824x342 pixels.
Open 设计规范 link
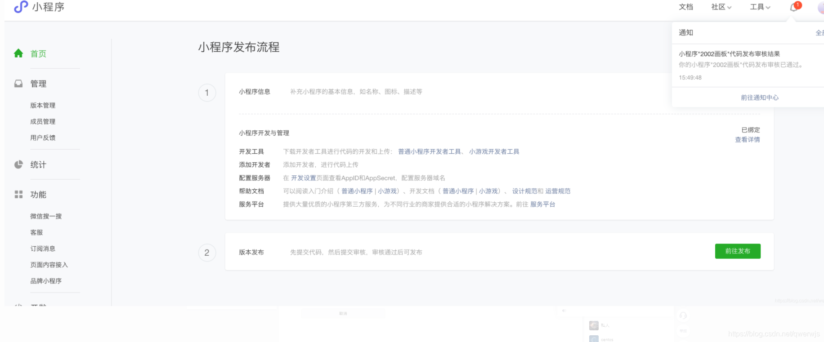pos(525,191)
